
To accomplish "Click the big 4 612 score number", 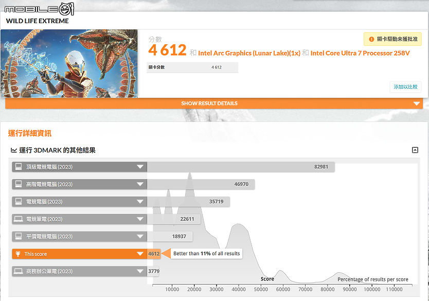I will (x=168, y=50).
